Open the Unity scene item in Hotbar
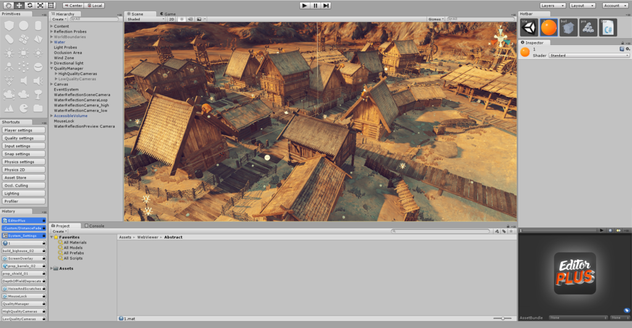This screenshot has width=632, height=328. (529, 27)
